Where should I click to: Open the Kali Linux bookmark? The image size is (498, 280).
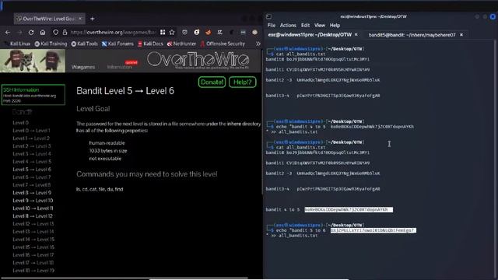click(17, 44)
